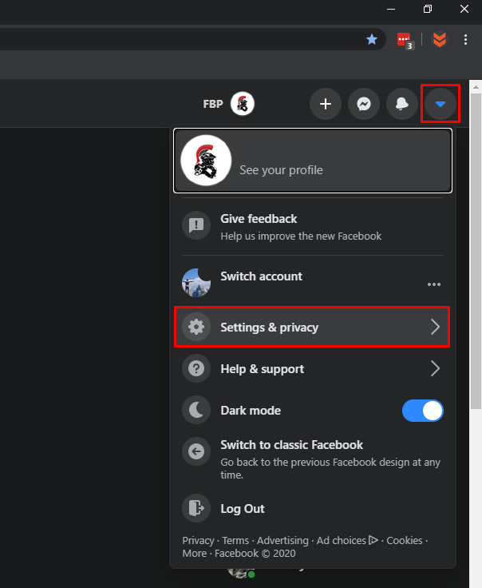Open the Advertising footer link
This screenshot has width=482, height=588.
[282, 540]
